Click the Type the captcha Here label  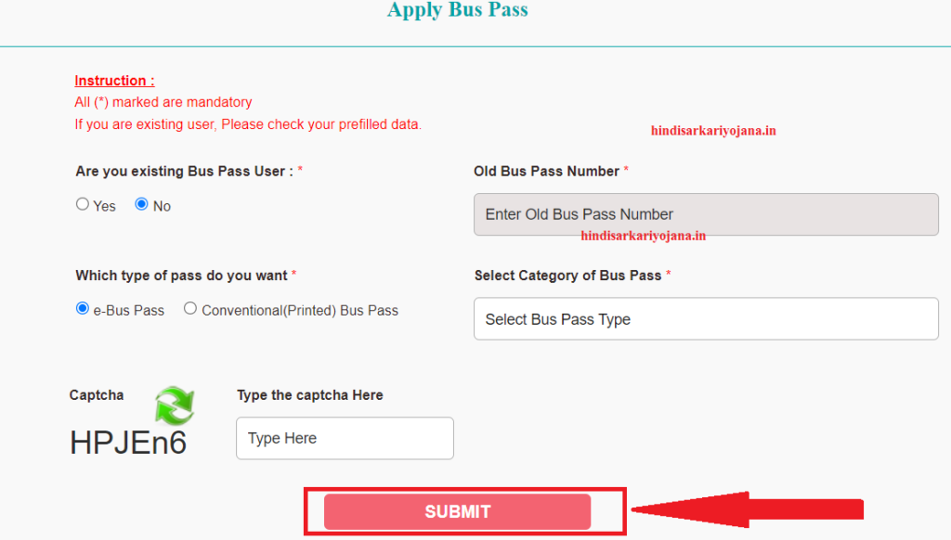(310, 395)
